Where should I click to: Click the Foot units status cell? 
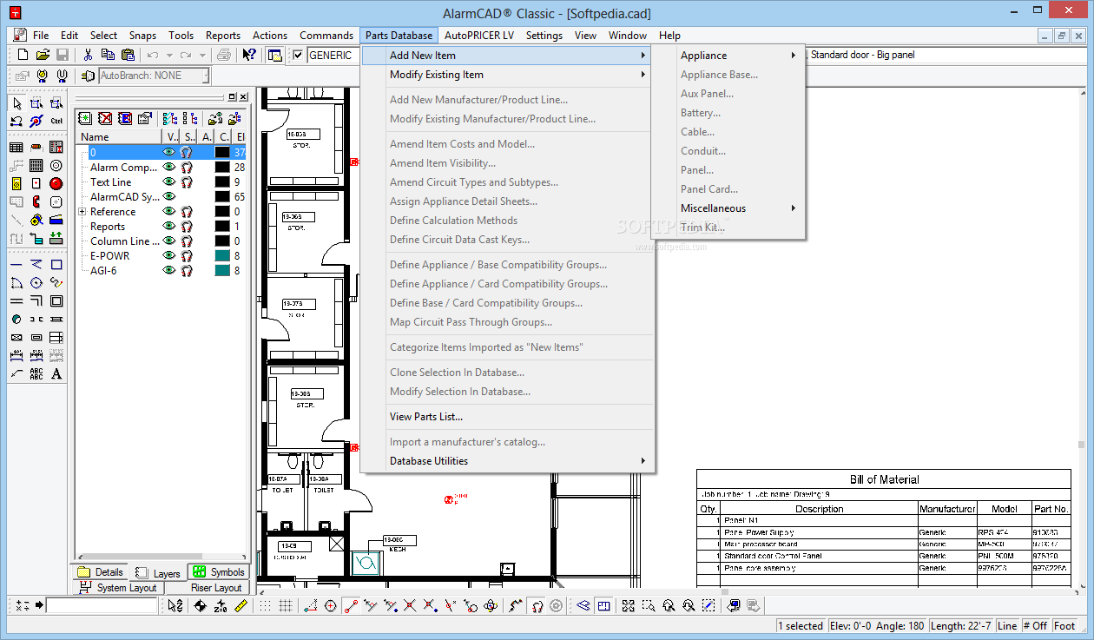(1064, 625)
